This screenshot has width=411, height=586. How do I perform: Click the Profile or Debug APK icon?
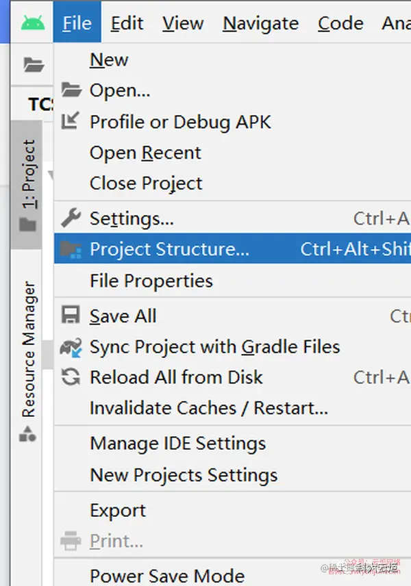click(71, 122)
